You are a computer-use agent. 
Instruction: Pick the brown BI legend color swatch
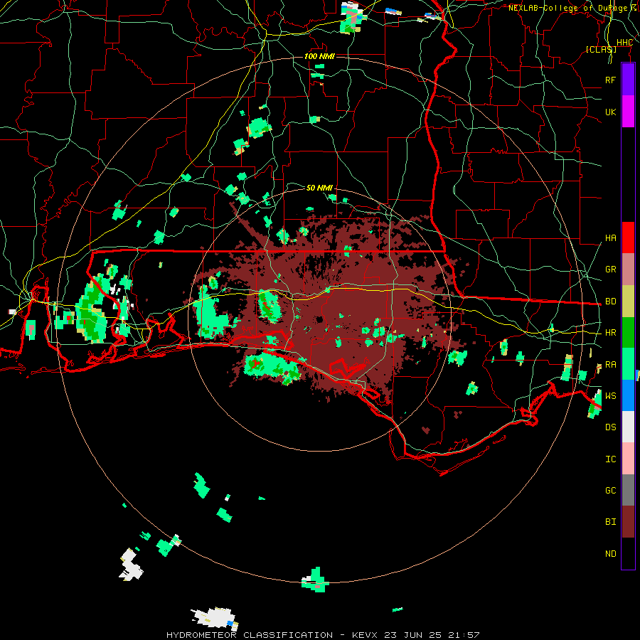(628, 521)
